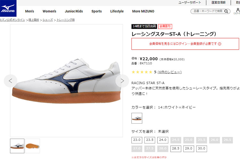Click the five-star rating icons
240x164 pixels.
pos(142,72)
